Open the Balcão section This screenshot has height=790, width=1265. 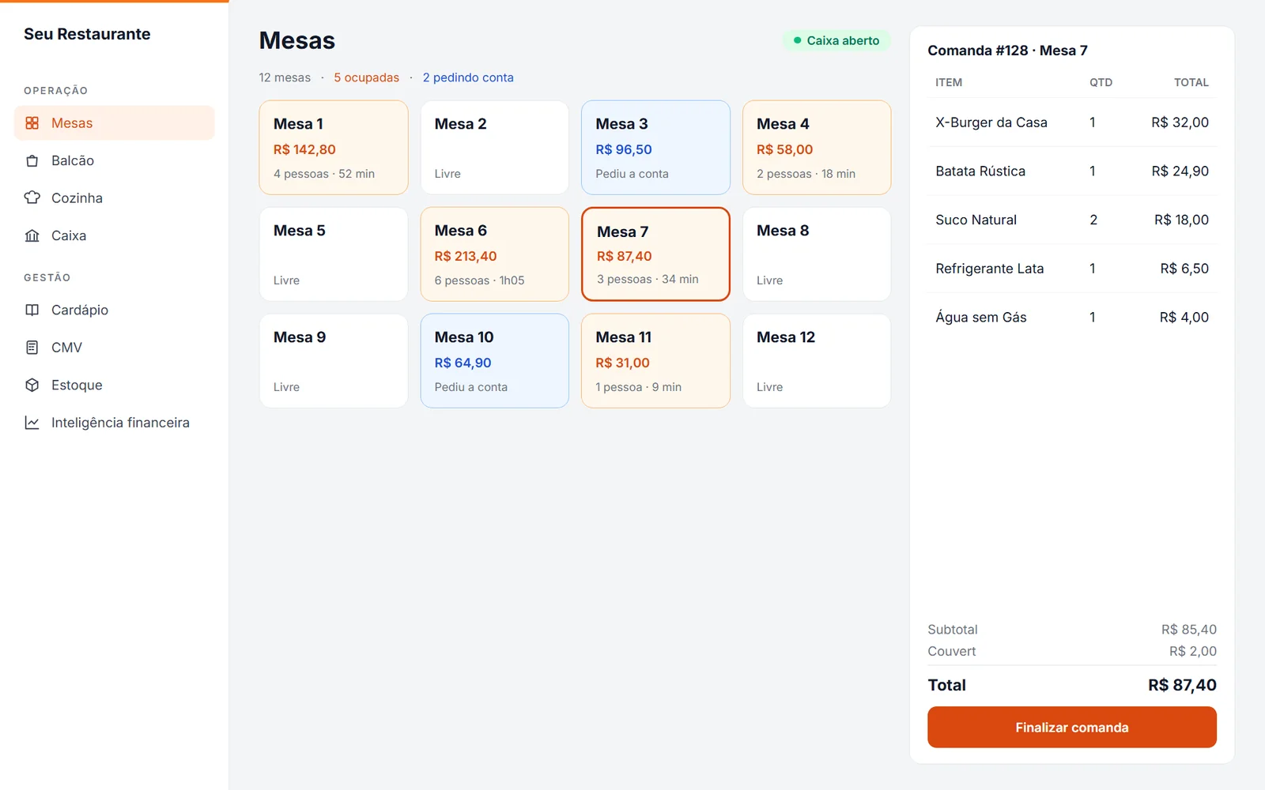114,160
